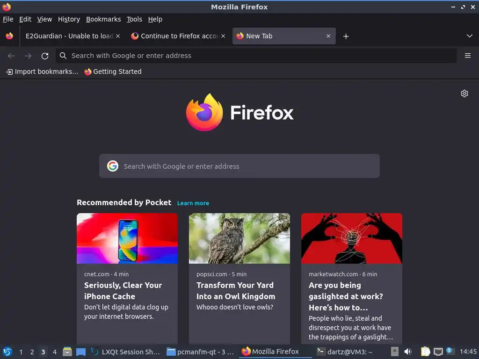
Task: Open the Bookmarks menu
Action: pos(103,19)
